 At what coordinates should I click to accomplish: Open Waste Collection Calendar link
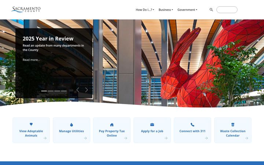[233, 130]
